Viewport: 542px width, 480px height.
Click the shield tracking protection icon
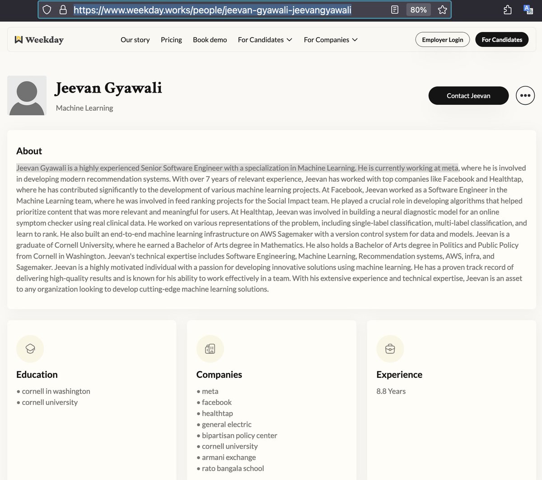tap(47, 9)
